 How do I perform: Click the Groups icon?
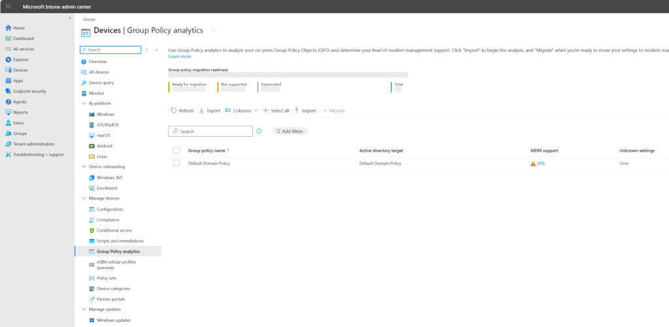click(8, 133)
